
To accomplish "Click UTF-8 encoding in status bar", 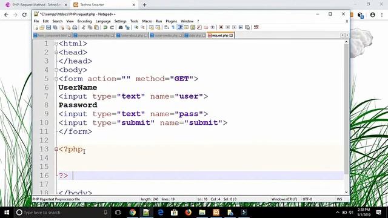I will coord(307,199).
